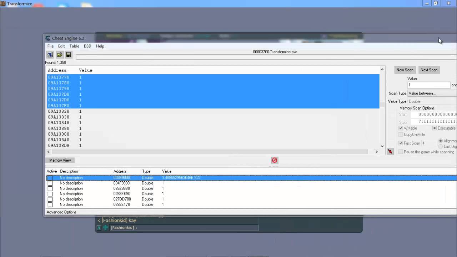
Task: Open the Value Type Double dropdown
Action: click(432, 101)
